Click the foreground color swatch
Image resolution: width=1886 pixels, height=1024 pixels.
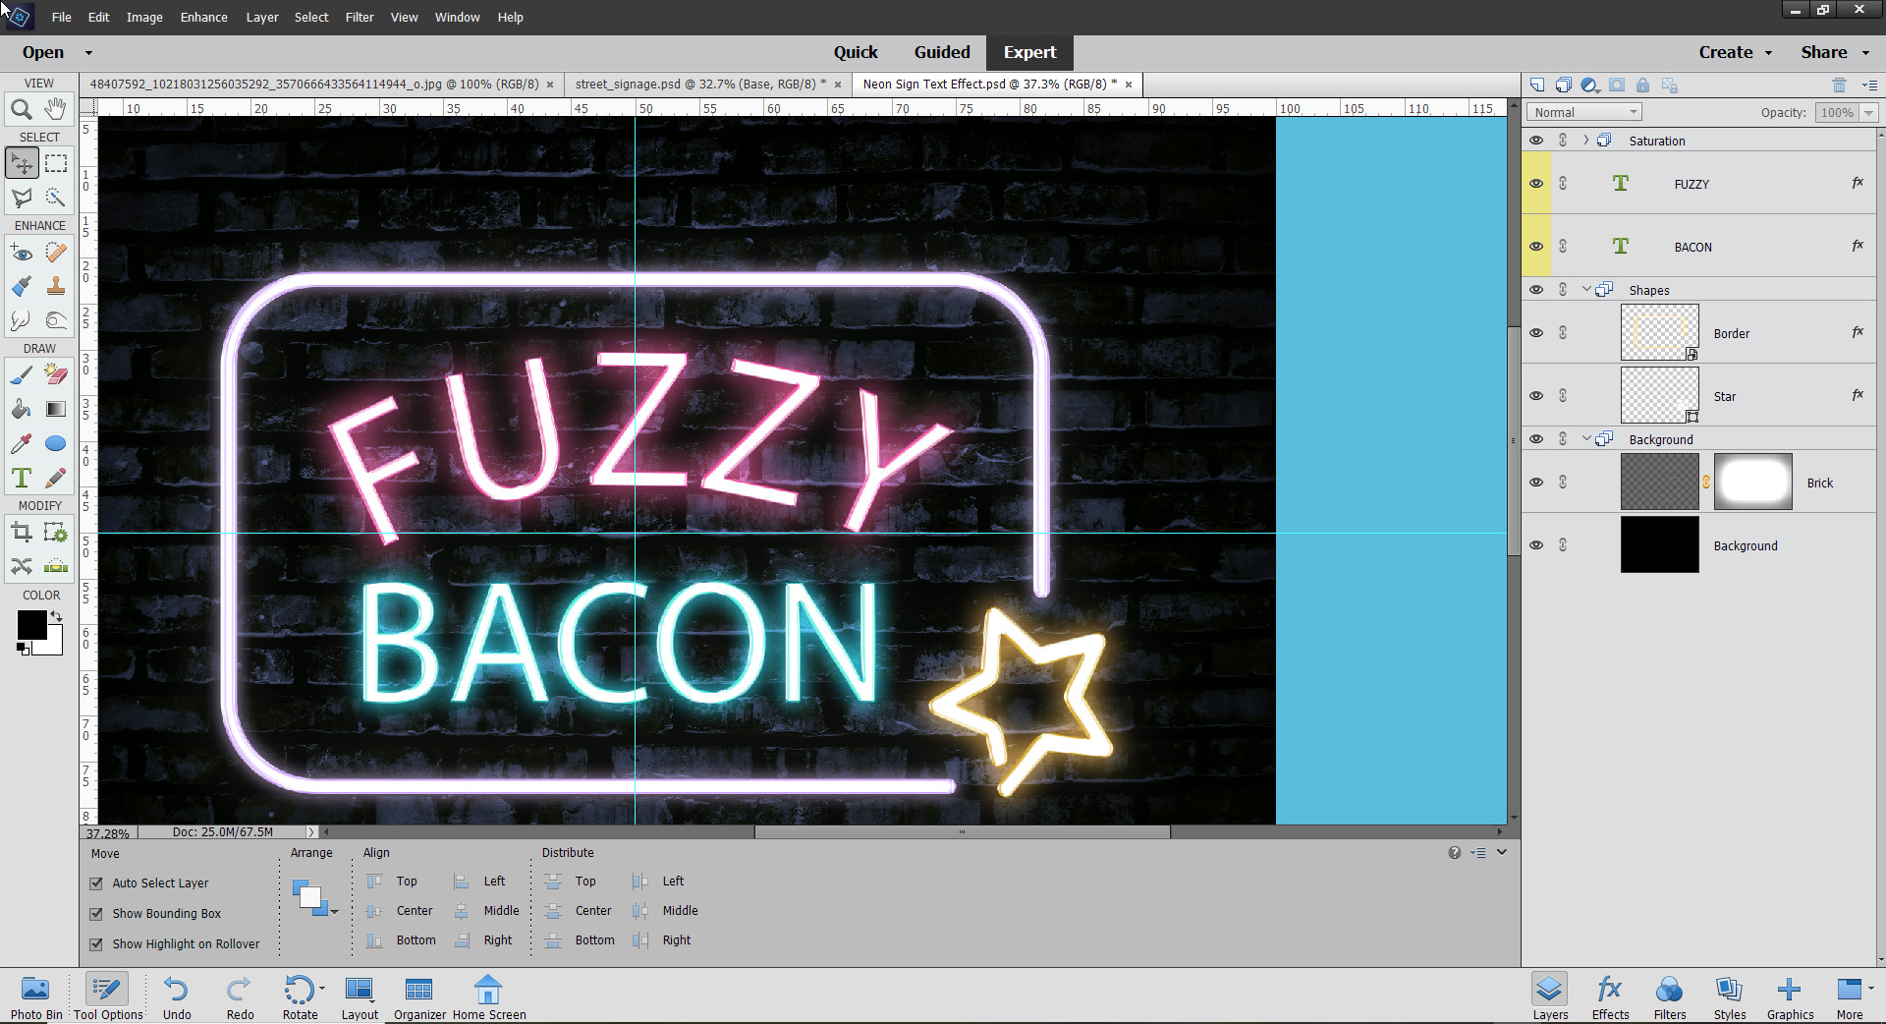[30, 623]
